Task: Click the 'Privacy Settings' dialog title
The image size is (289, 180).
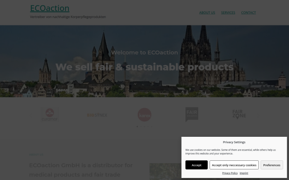Action: coord(234,142)
